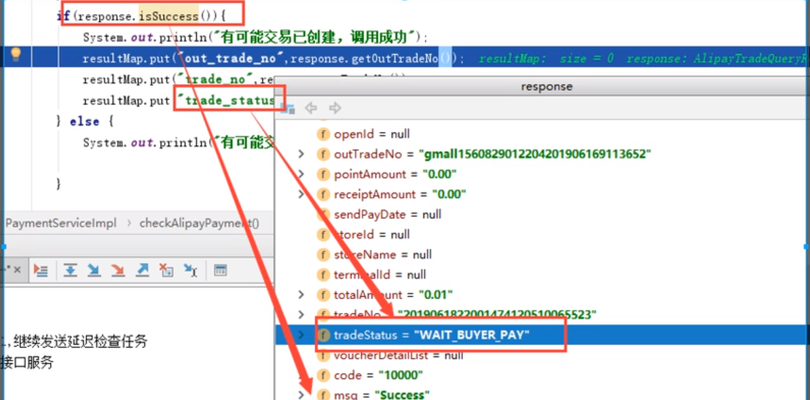The height and width of the screenshot is (400, 810).
Task: Select the voucherDetailList = null row
Action: click(542, 355)
